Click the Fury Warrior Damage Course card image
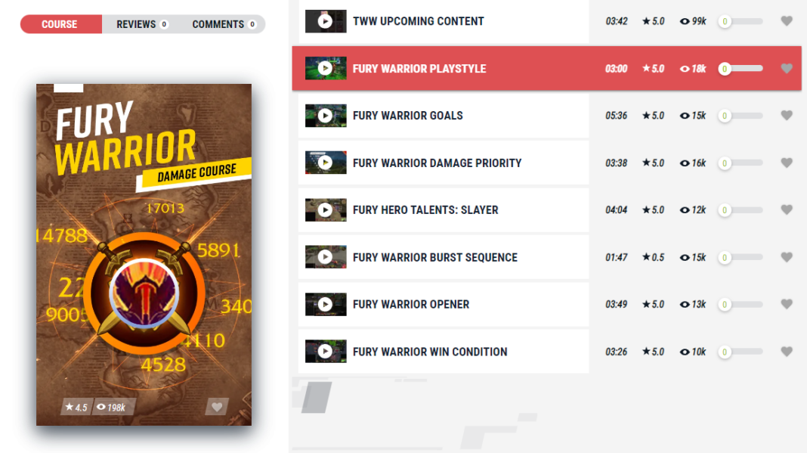 144,255
